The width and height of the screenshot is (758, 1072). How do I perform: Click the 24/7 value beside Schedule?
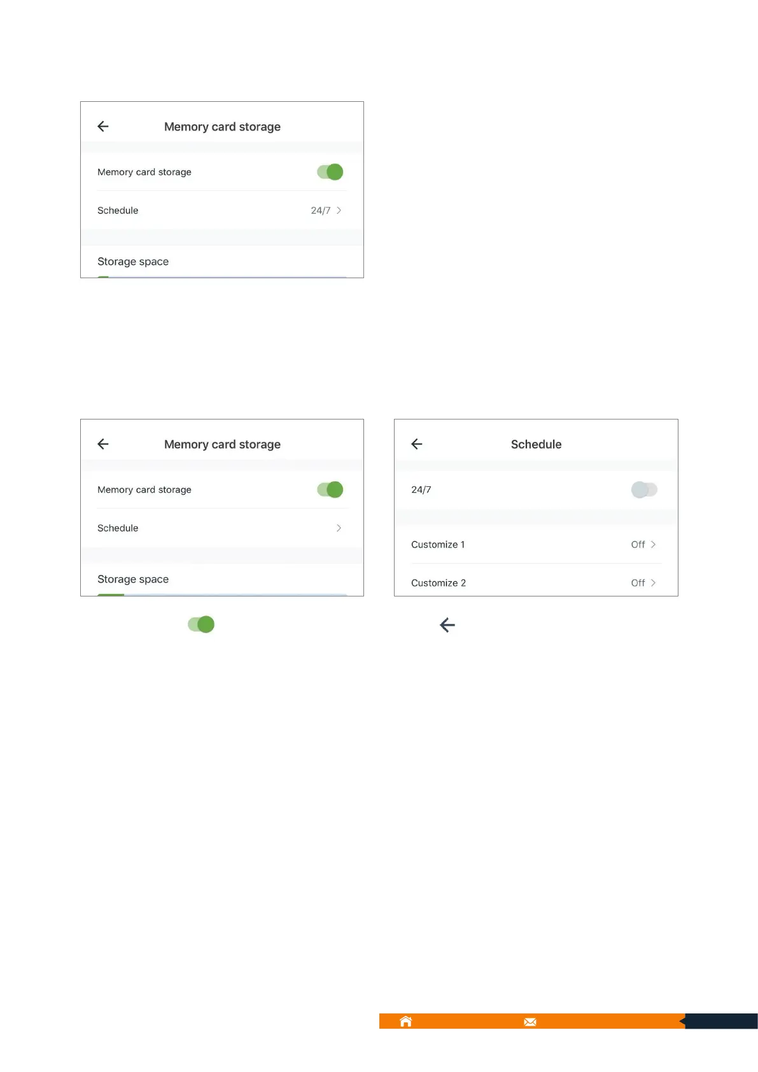pyautogui.click(x=320, y=211)
